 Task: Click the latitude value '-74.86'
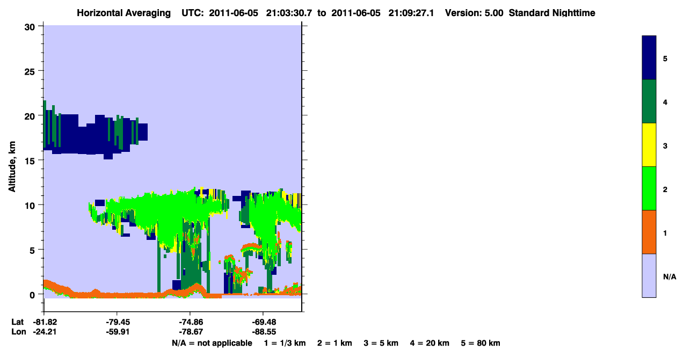(190, 322)
